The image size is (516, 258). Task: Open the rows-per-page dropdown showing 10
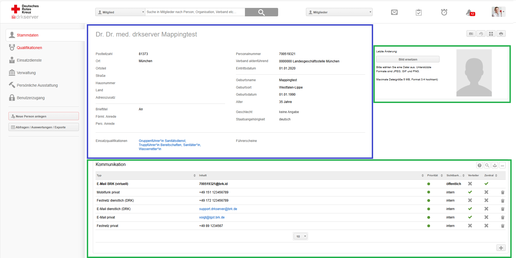point(300,236)
